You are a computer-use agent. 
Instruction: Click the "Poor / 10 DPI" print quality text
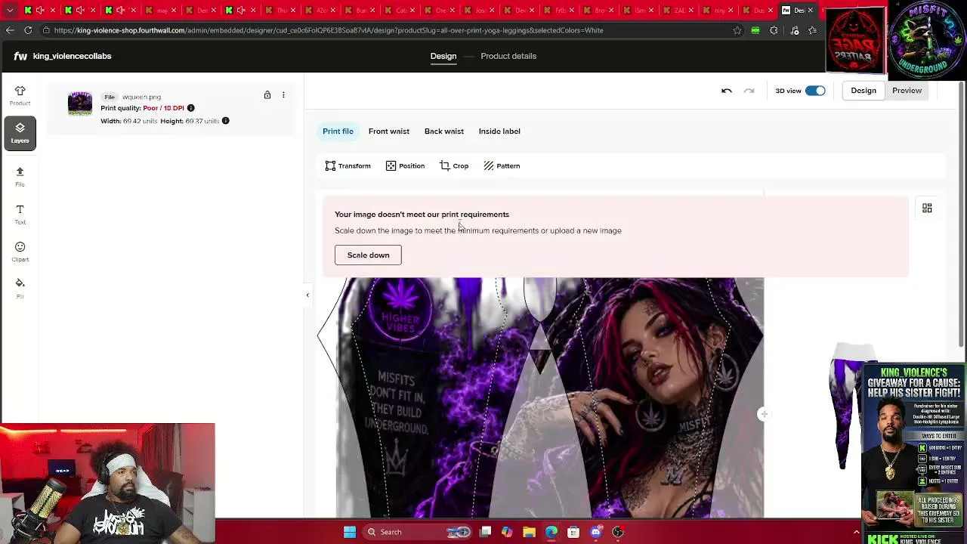(x=163, y=108)
